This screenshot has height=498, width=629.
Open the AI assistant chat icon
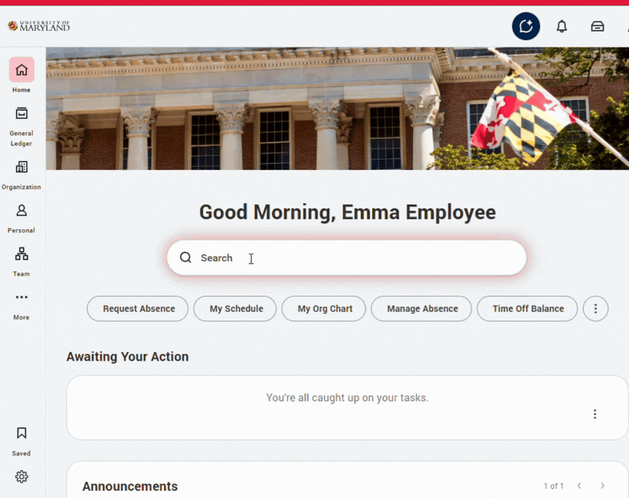pos(525,26)
